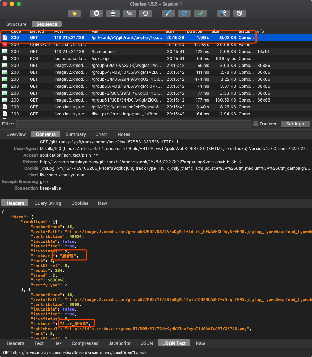Toggle the turtle throttling icon
Image resolution: width=312 pixels, height=357 pixels.
pos(129,13)
